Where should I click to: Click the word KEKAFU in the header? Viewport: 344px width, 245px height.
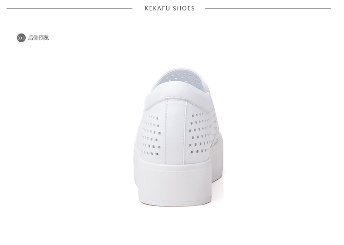pos(157,9)
